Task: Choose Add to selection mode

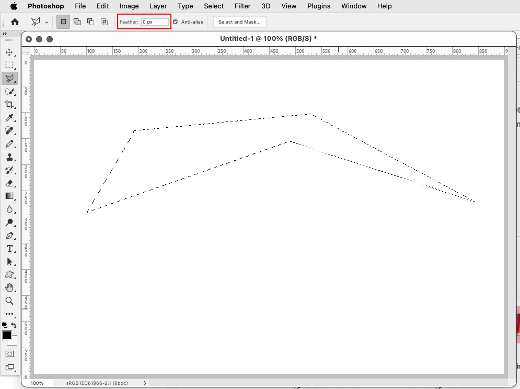Action: pyautogui.click(x=77, y=22)
